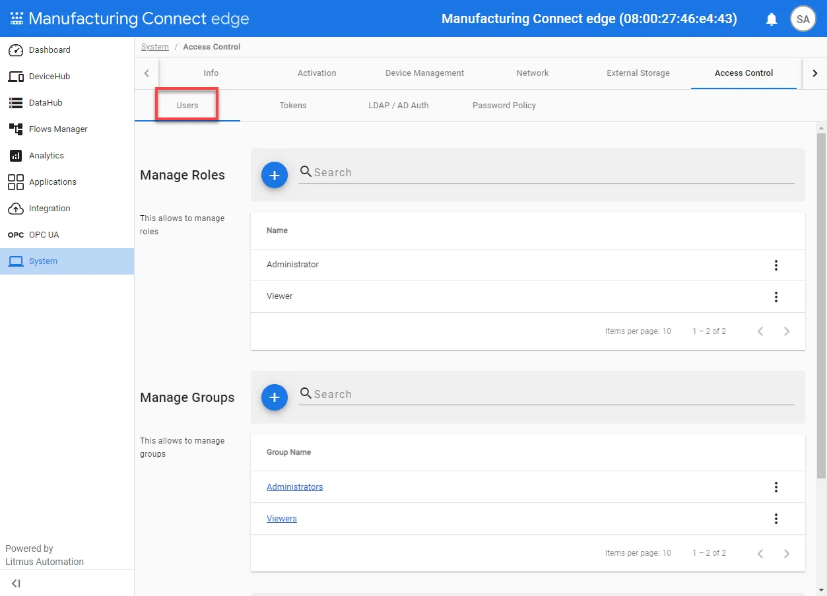Open the Tokens sub-tab
This screenshot has width=827, height=596.
click(293, 106)
